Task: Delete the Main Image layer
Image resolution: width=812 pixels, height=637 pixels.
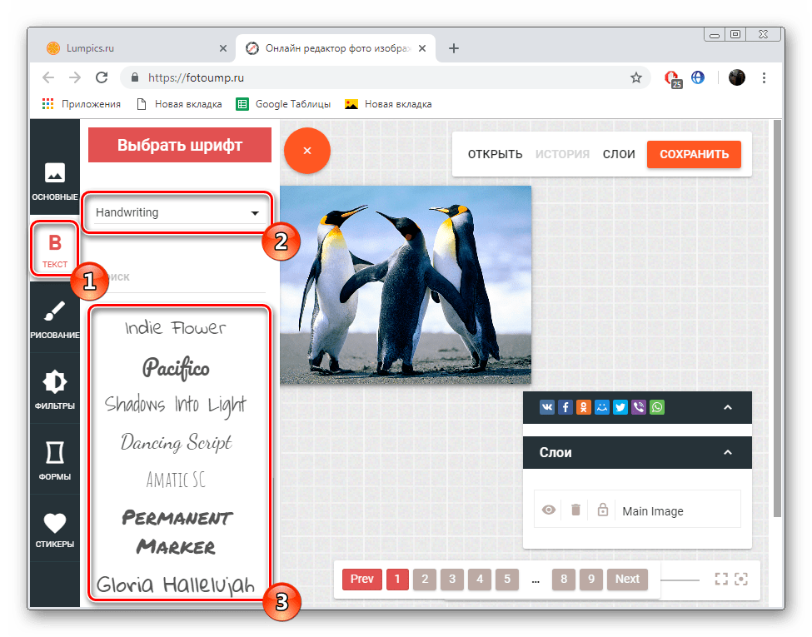Action: [575, 510]
